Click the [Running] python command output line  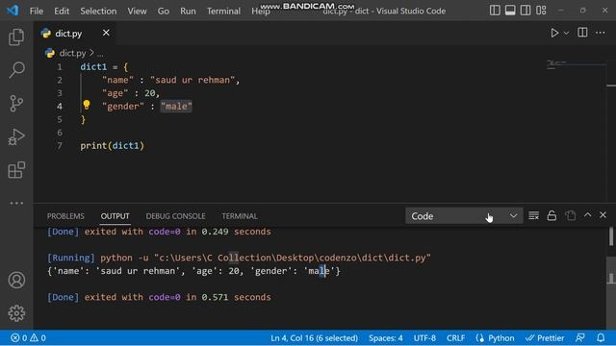click(x=239, y=258)
